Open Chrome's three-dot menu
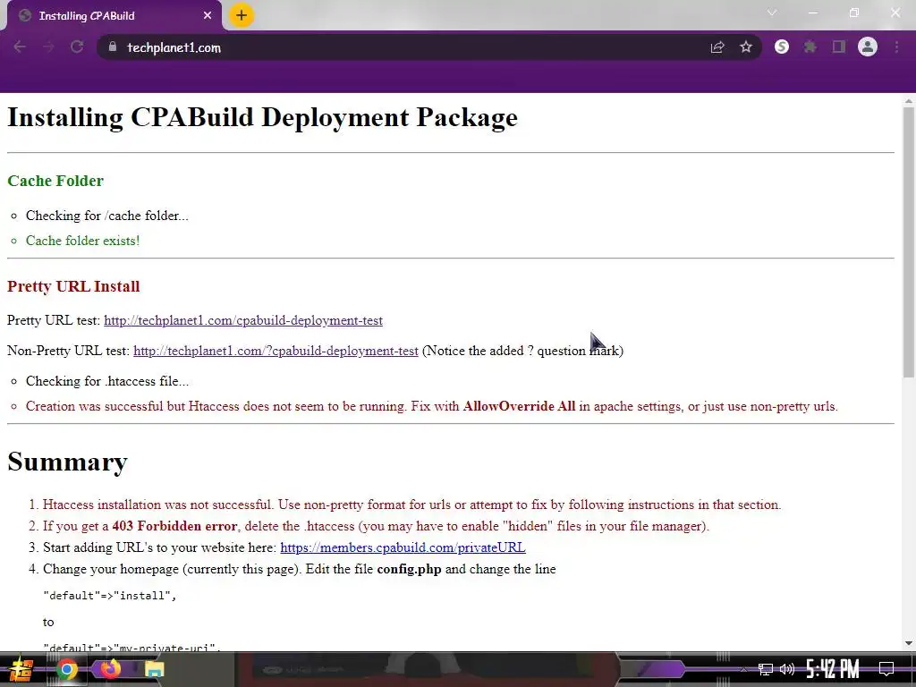Image resolution: width=916 pixels, height=687 pixels. pyautogui.click(x=896, y=47)
